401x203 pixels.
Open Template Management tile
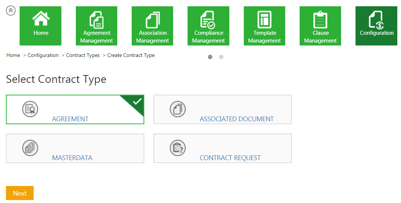click(x=264, y=26)
